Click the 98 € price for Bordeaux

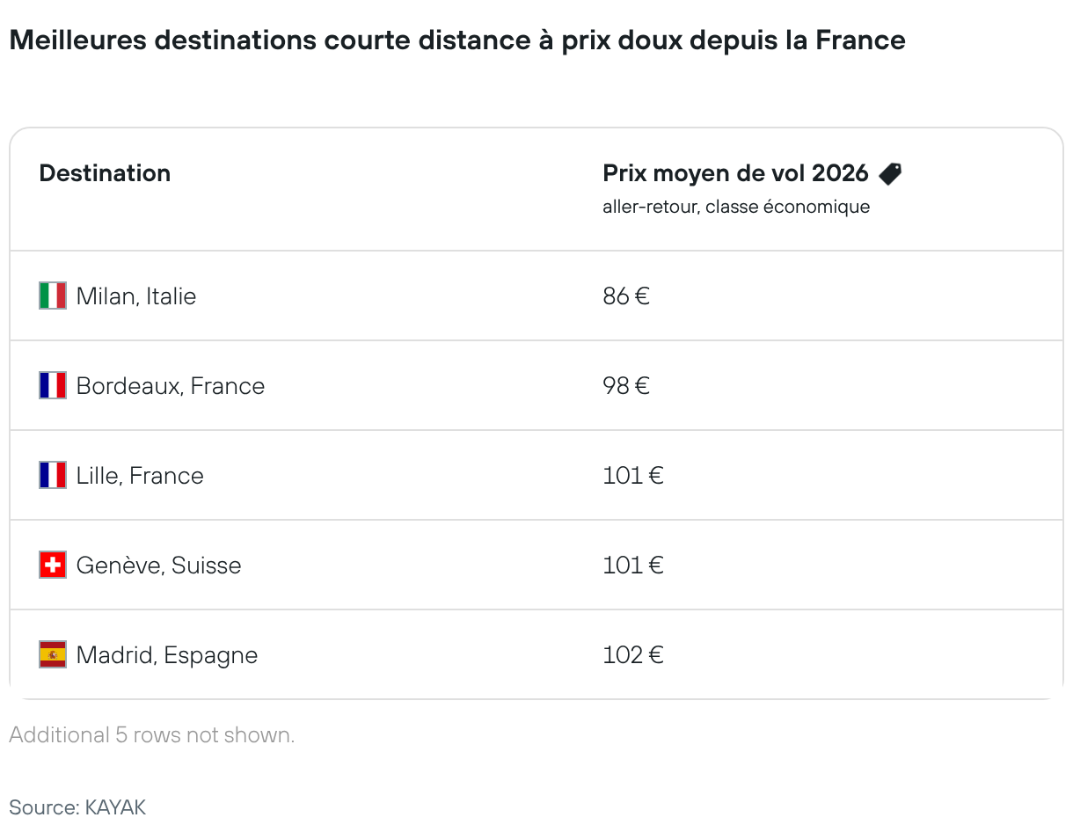click(x=626, y=386)
